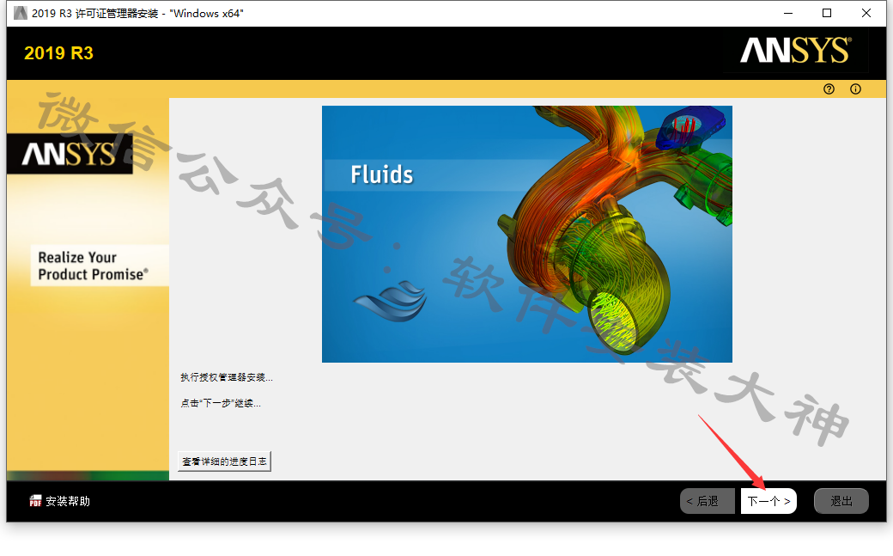The height and width of the screenshot is (556, 893).
Task: Click the help question mark icon
Action: point(829,89)
